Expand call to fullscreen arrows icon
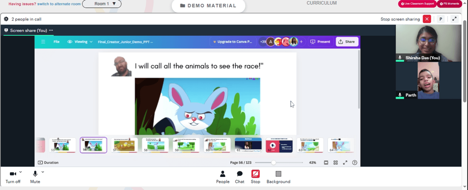This screenshot has width=468, height=190. point(454,19)
